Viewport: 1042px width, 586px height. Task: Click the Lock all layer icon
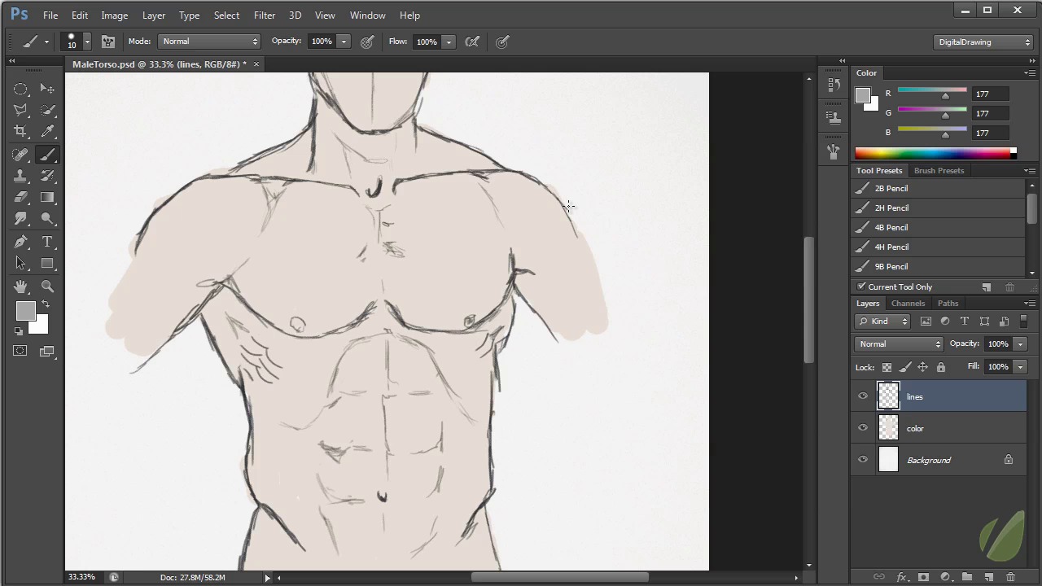click(x=941, y=367)
